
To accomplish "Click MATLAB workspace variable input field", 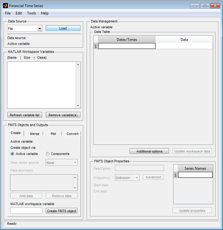I will pos(26,211).
